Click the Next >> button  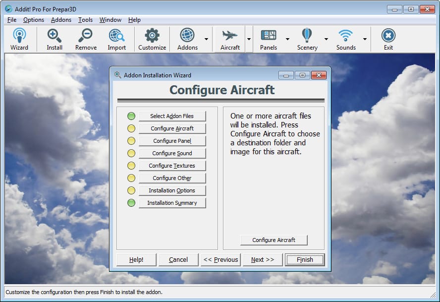[x=263, y=259]
